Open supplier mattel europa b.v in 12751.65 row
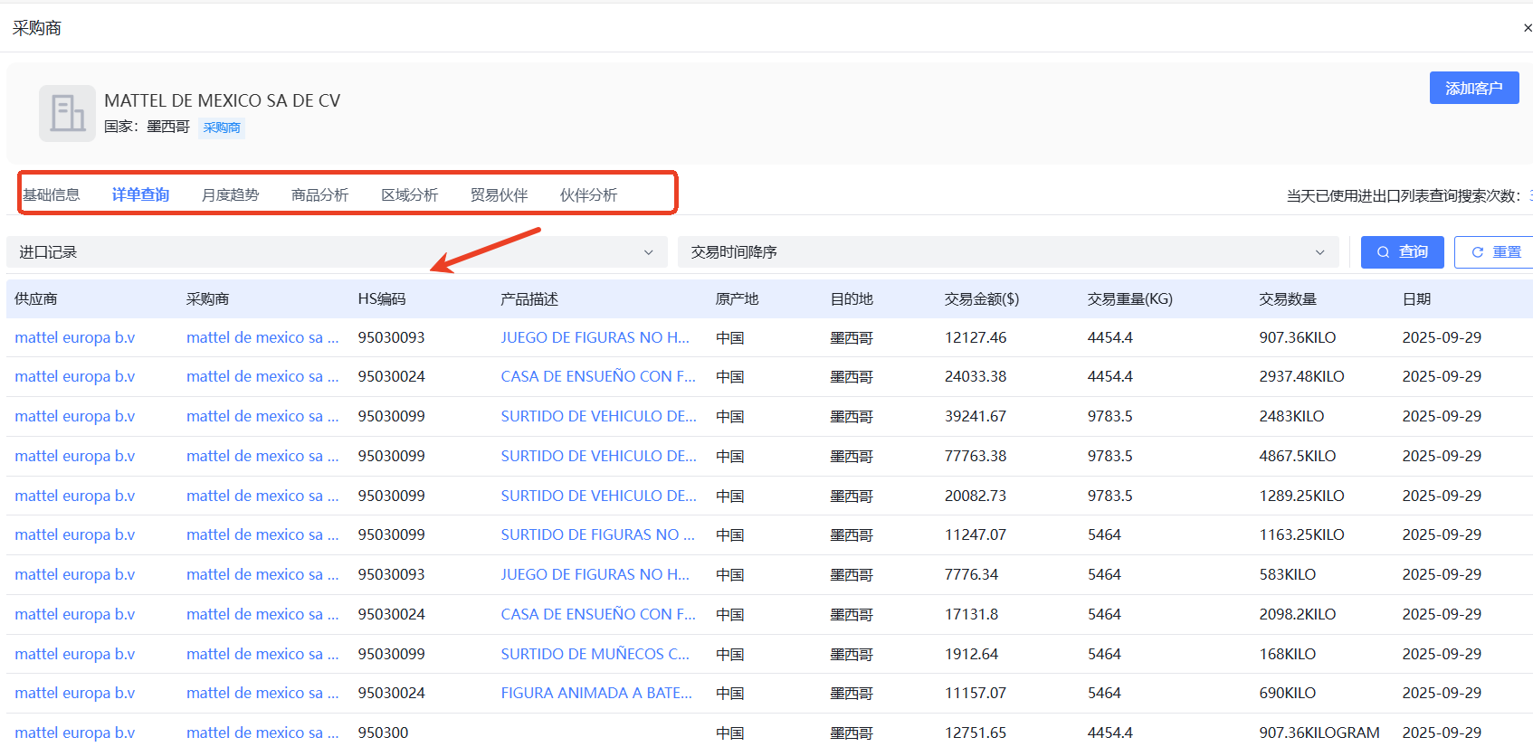The width and height of the screenshot is (1533, 747). (x=75, y=733)
